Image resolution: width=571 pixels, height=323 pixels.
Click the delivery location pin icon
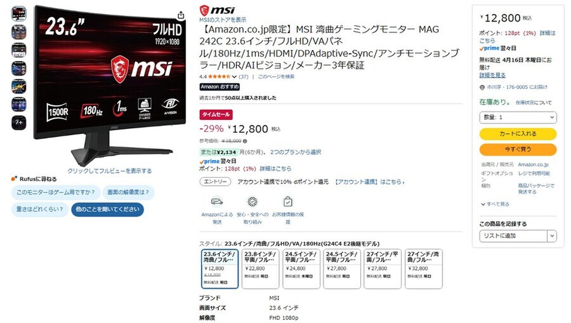tap(482, 88)
